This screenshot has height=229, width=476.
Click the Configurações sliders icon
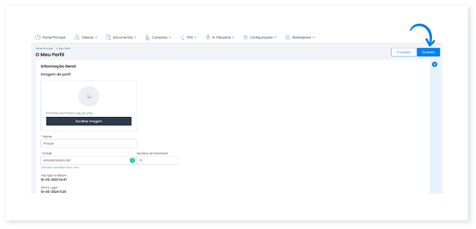tap(246, 37)
